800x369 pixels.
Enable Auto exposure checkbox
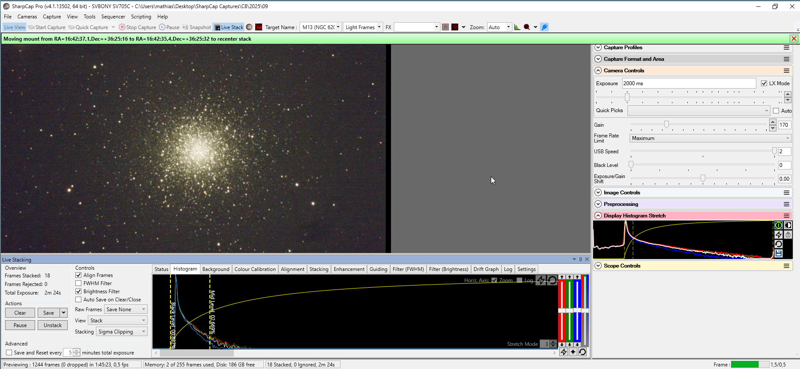coord(776,111)
